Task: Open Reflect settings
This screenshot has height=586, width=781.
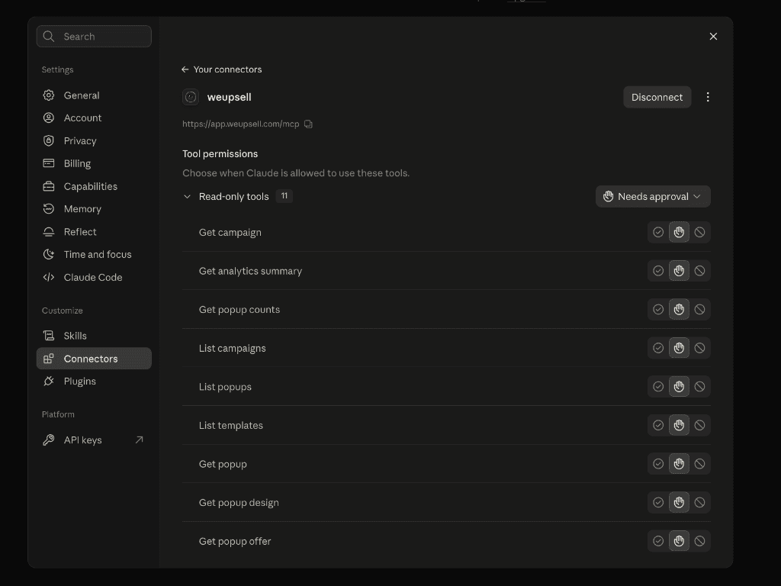Action: pyautogui.click(x=94, y=232)
